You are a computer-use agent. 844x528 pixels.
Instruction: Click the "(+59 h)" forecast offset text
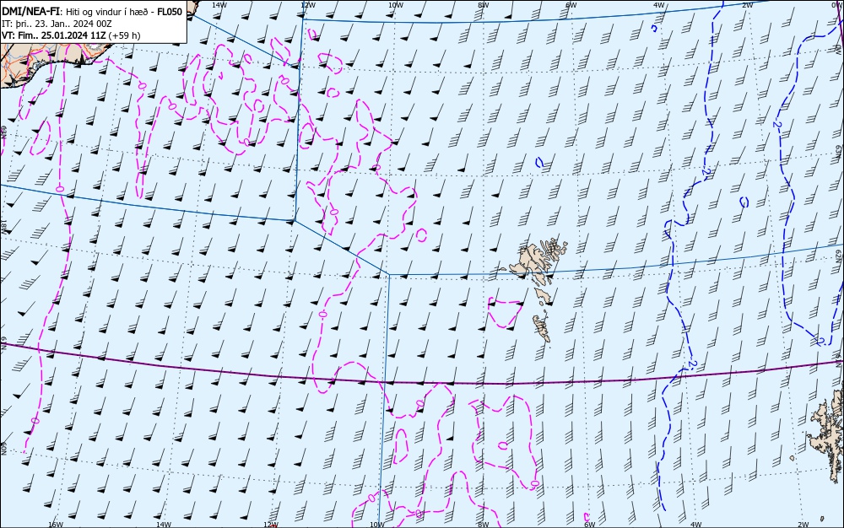124,35
